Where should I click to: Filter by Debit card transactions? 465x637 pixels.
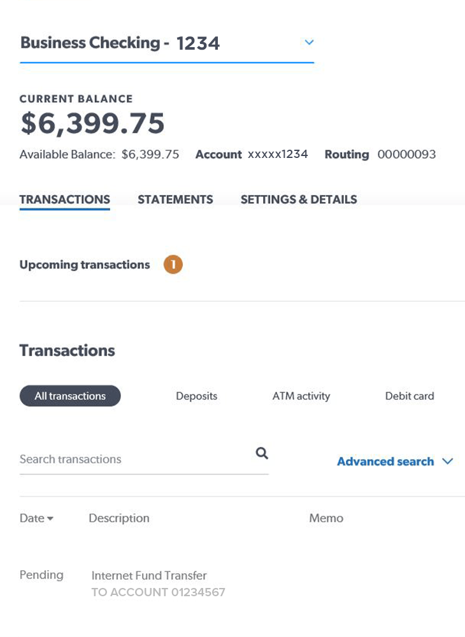410,396
